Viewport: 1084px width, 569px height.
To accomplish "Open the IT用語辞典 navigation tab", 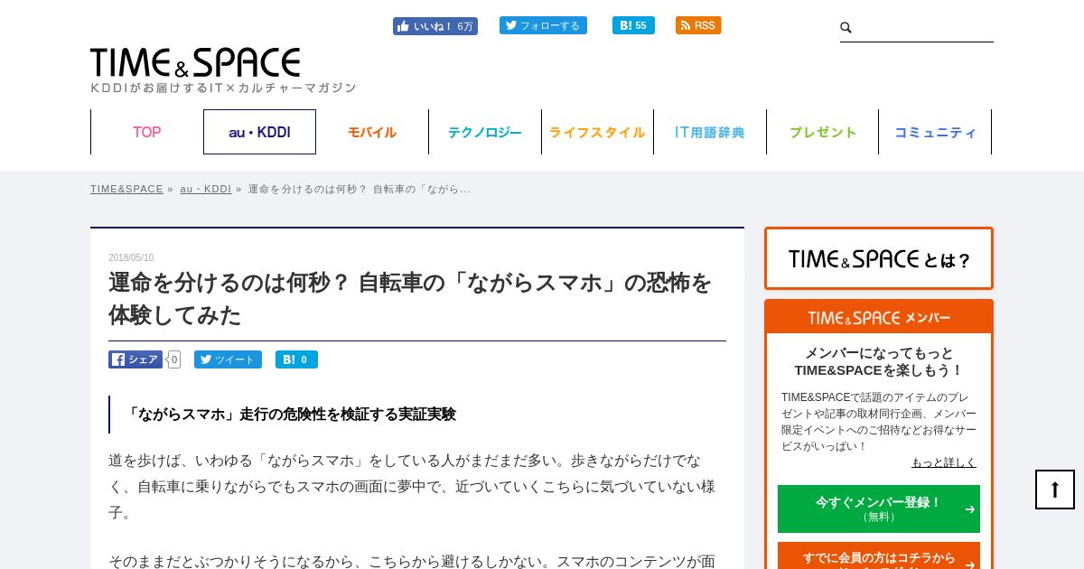I will click(710, 132).
